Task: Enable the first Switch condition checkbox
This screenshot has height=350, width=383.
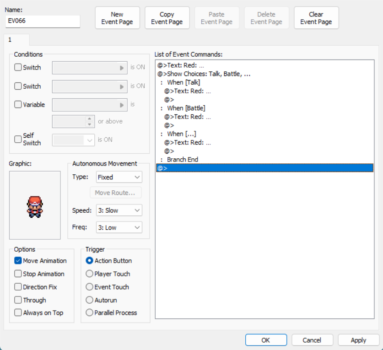Action: [x=18, y=67]
